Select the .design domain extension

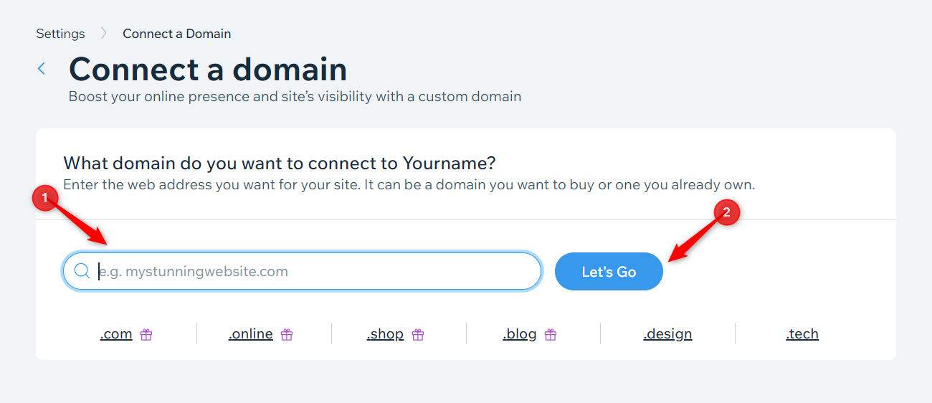pyautogui.click(x=667, y=334)
